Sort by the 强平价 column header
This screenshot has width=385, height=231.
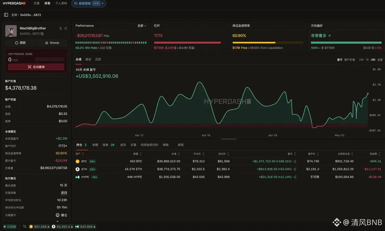point(313,154)
